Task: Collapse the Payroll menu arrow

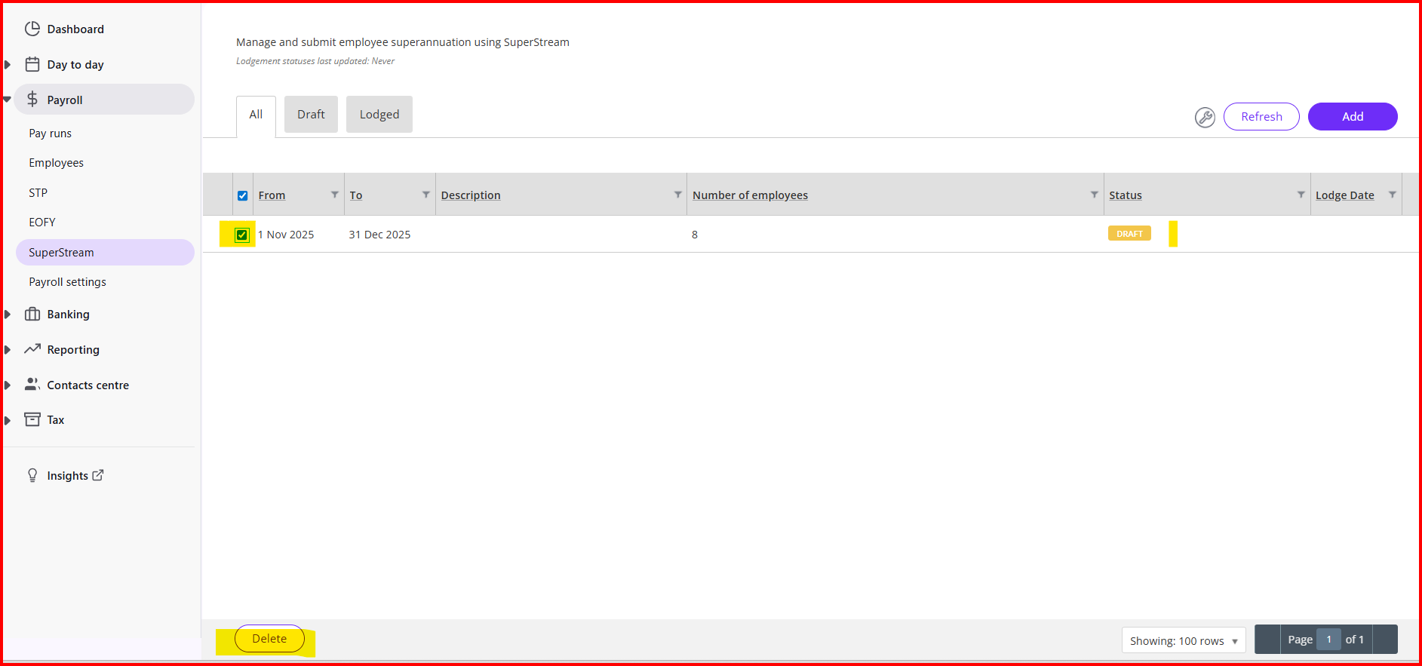Action: point(8,100)
